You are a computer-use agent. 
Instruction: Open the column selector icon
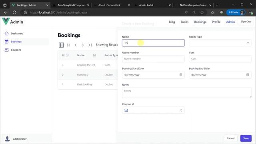pyautogui.click(x=61, y=45)
